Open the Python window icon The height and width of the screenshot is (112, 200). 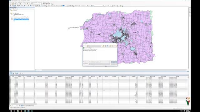pyautogui.click(x=50, y=4)
